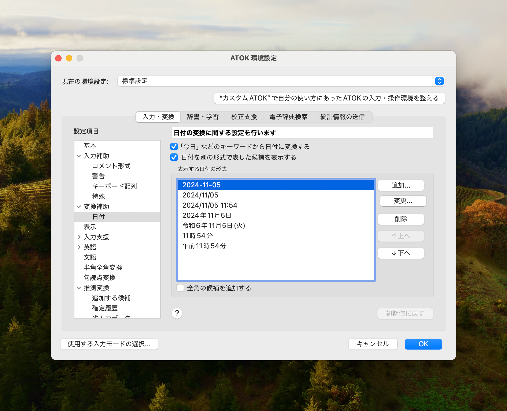
Task: Close the ATOK 環境設定 window
Action: 58,58
